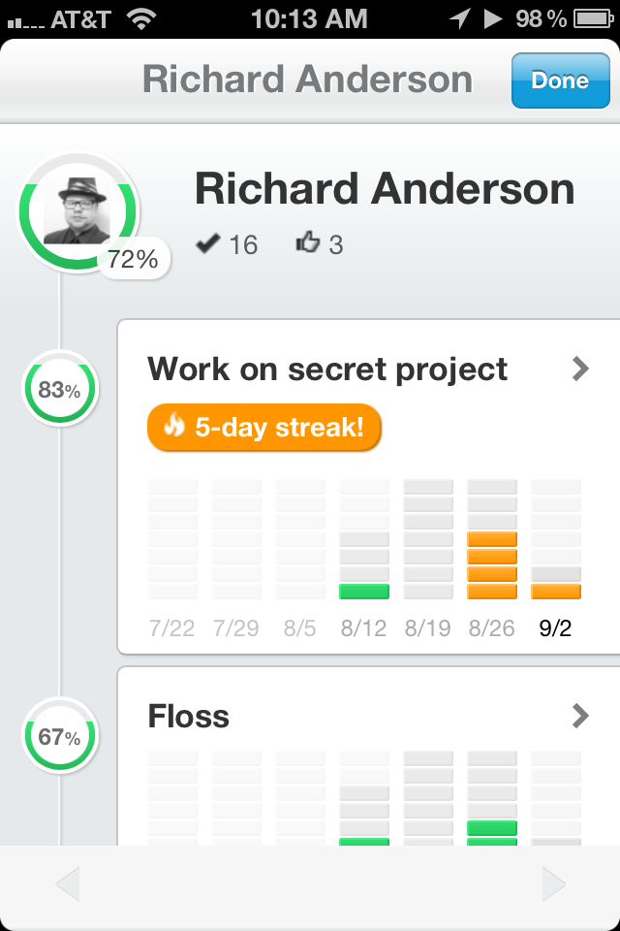Go to previous page with left arrow
The width and height of the screenshot is (620, 931).
68,884
